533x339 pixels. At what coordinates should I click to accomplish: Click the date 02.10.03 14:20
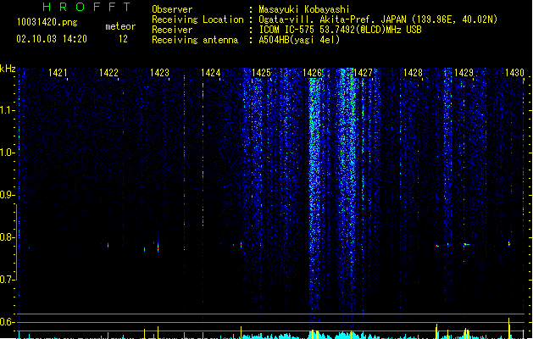pos(52,39)
